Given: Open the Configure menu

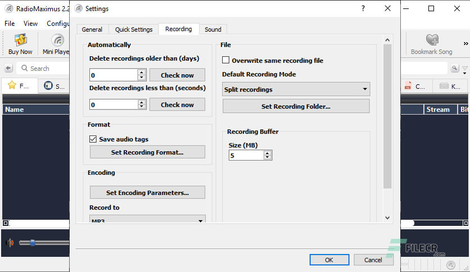Looking at the screenshot, I should (x=57, y=24).
